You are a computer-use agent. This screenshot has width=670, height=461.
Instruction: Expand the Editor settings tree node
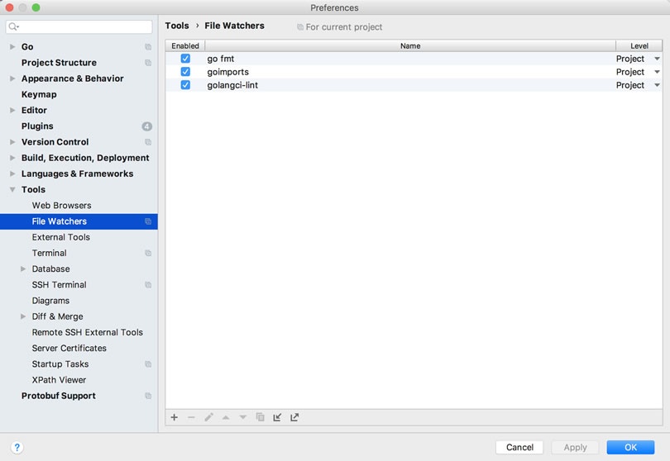12,110
